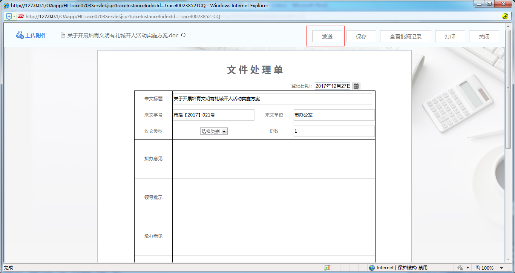Click the Internet zone globe icon in status bar
Viewport: 515px width, 273px height.
(372, 267)
